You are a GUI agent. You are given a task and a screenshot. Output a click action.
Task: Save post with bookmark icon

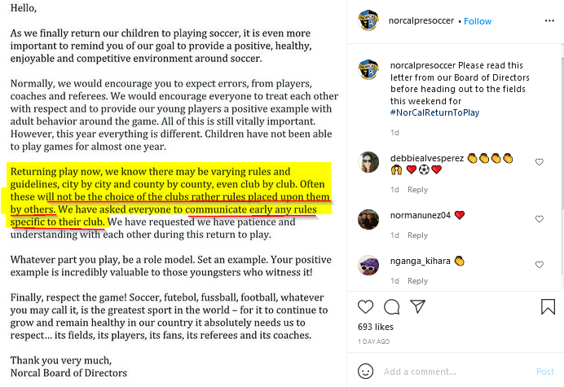548,307
